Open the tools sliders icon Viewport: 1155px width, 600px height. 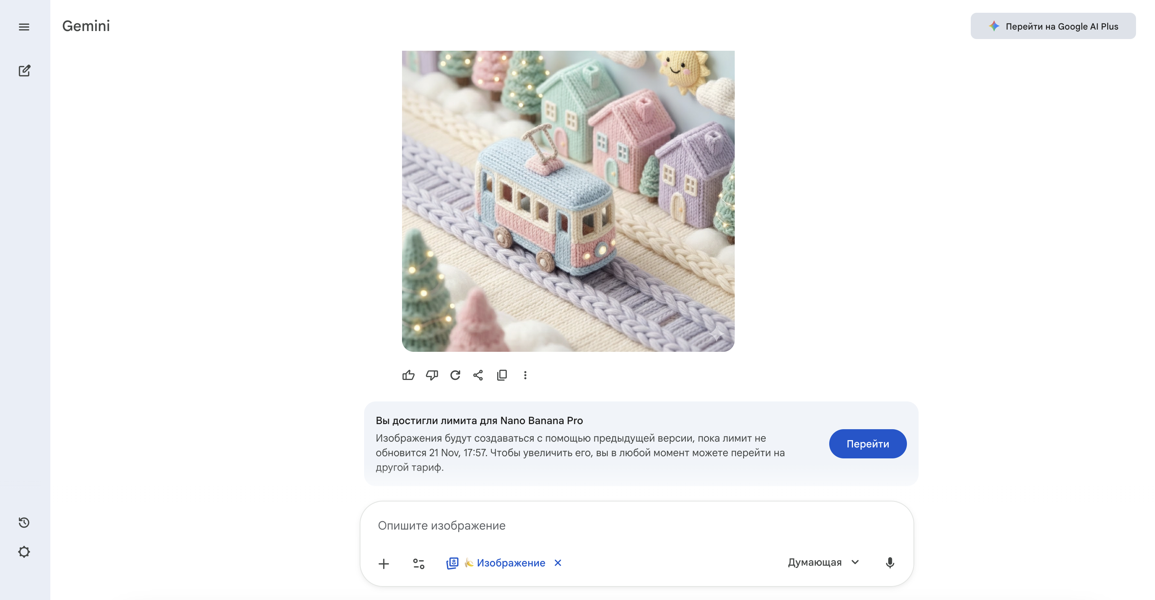point(418,563)
